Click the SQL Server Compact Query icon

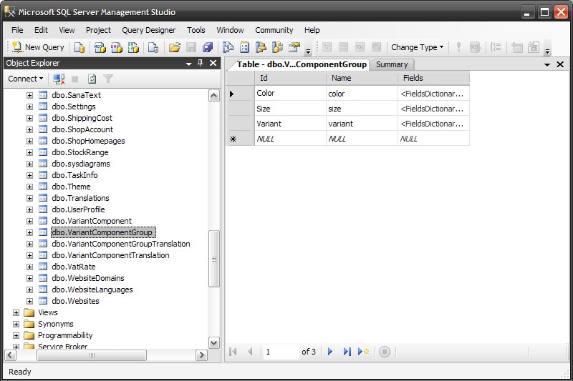click(x=153, y=47)
